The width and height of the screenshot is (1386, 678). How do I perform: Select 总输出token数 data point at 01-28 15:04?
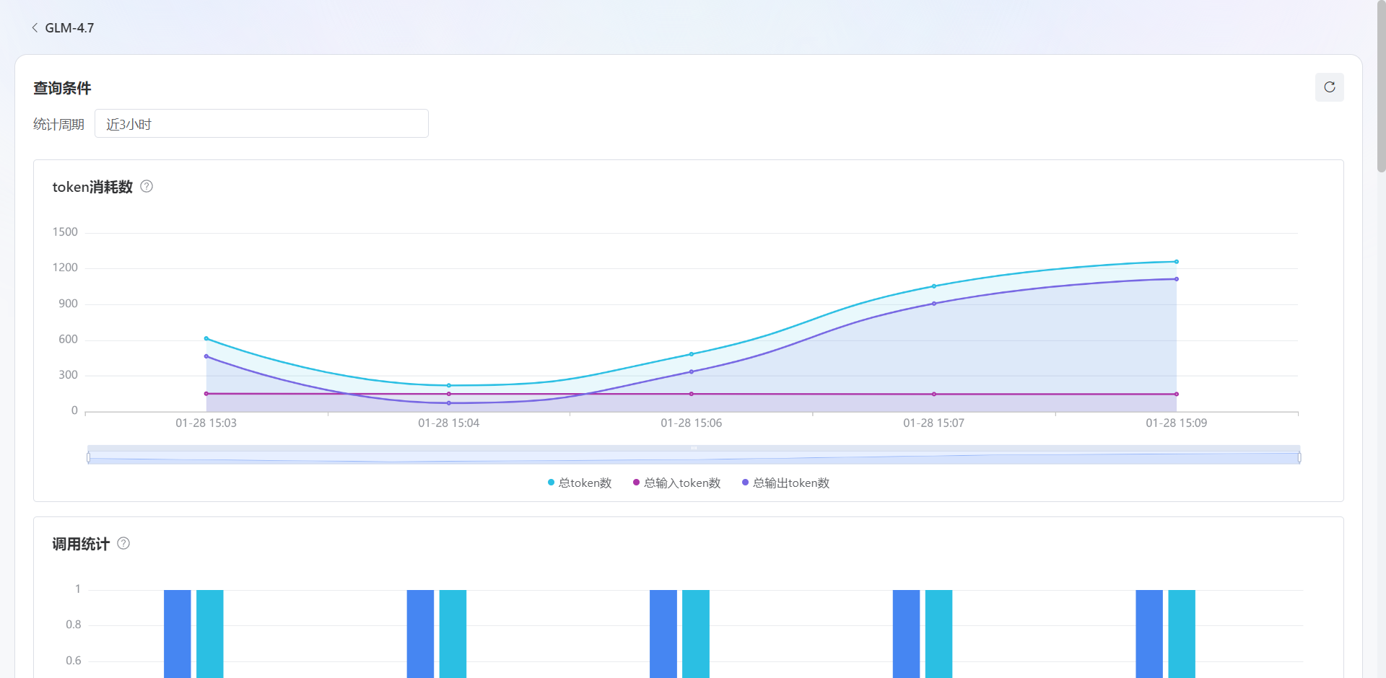(x=448, y=403)
